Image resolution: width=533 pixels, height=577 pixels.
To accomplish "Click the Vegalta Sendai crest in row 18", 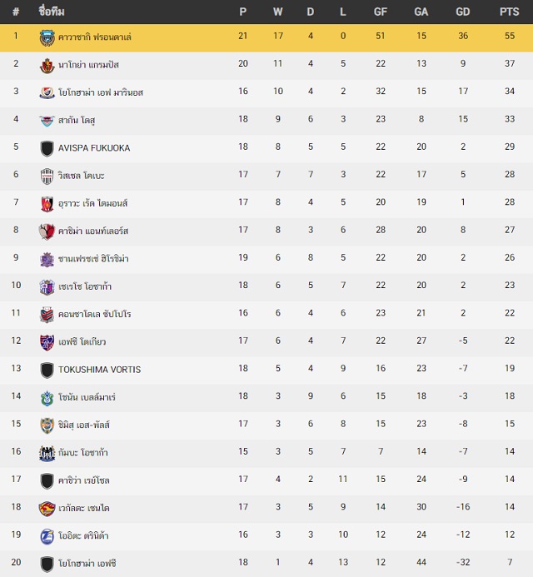I will click(x=47, y=509).
